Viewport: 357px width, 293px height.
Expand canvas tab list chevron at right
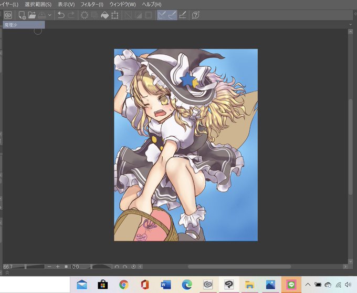[350, 24]
